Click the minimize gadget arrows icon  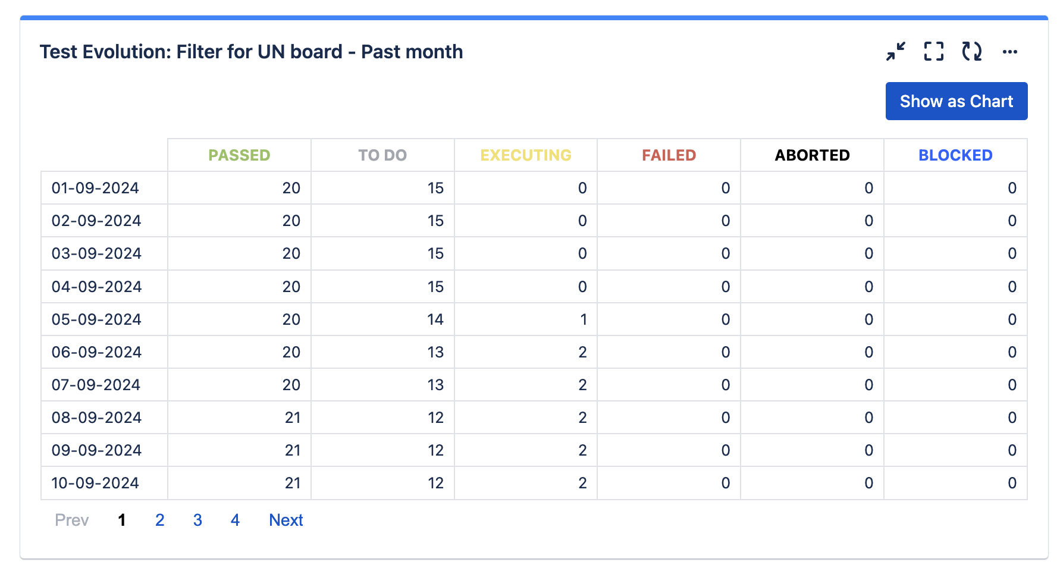pyautogui.click(x=896, y=51)
